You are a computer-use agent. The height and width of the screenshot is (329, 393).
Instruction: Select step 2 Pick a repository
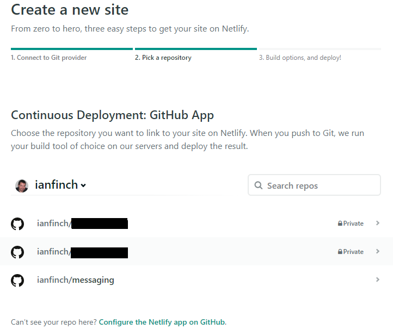click(x=163, y=58)
